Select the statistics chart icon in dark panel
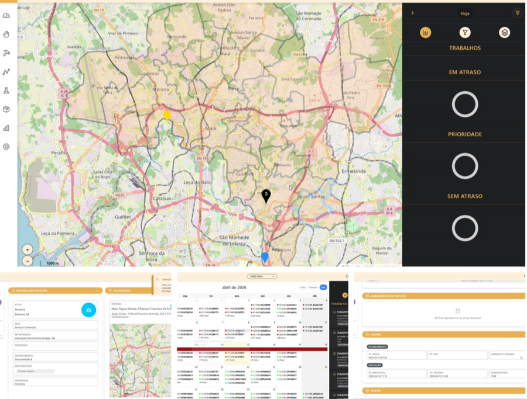This screenshot has height=399, width=527. [x=425, y=33]
